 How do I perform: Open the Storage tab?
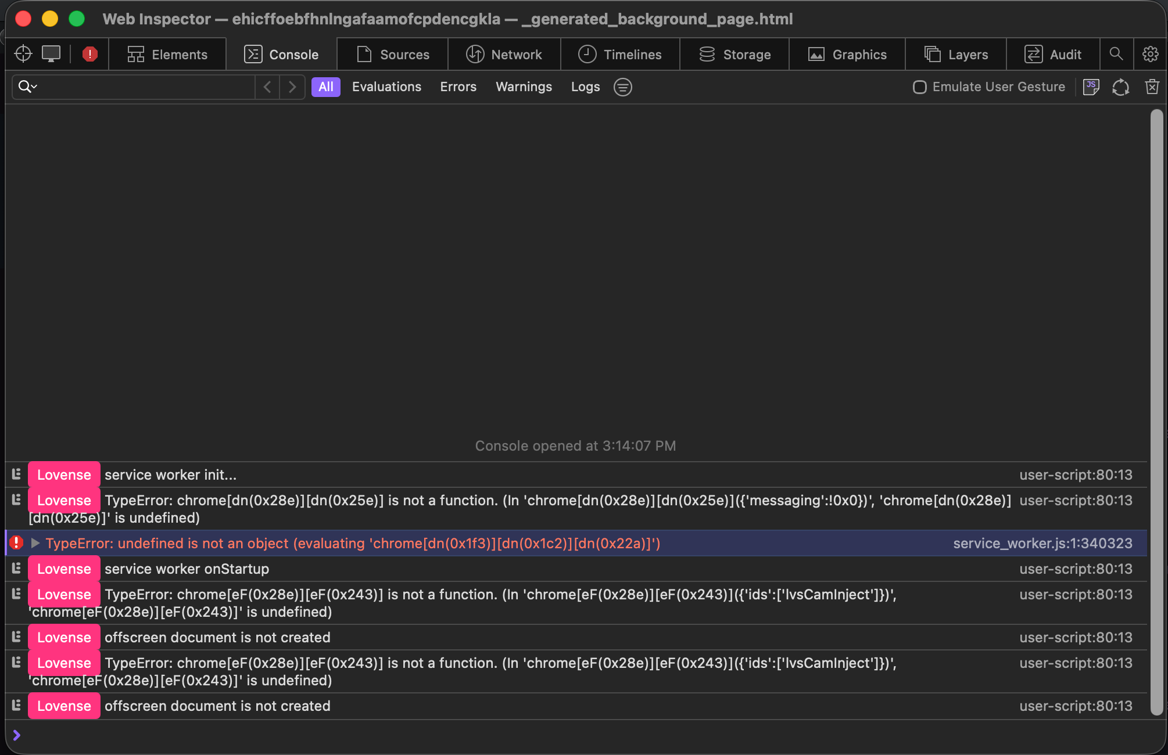pyautogui.click(x=734, y=54)
